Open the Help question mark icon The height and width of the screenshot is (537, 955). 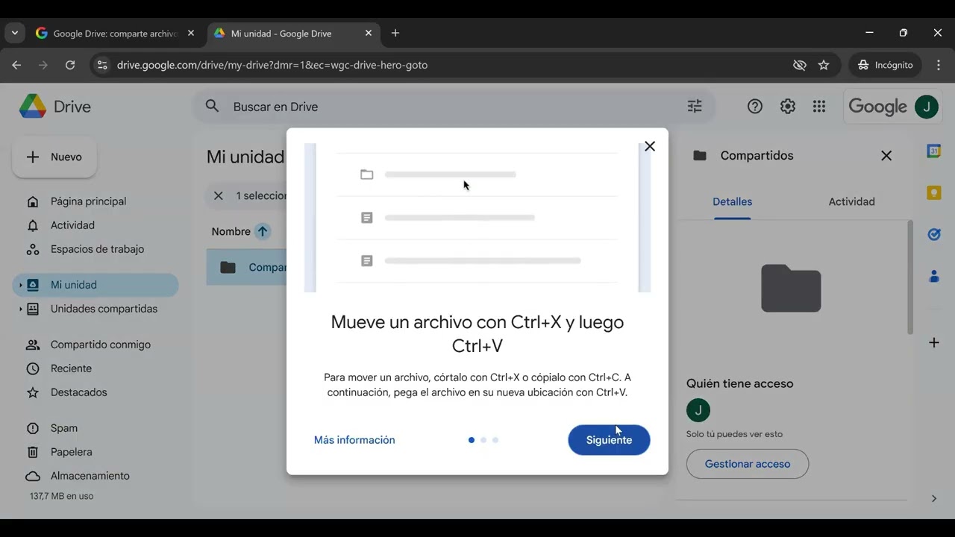755,107
